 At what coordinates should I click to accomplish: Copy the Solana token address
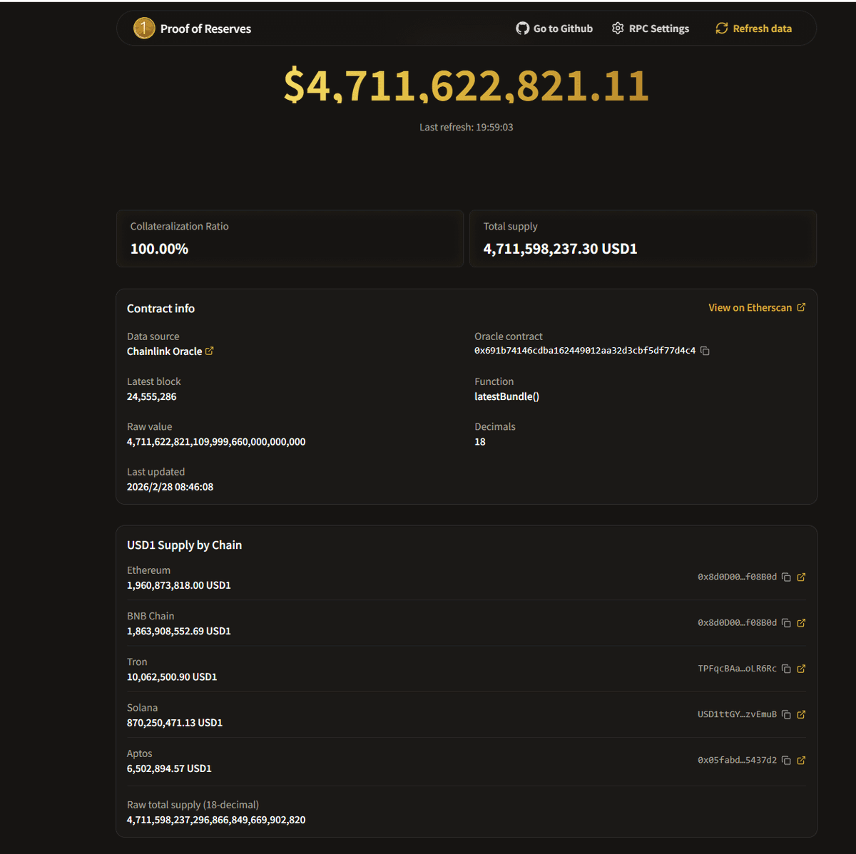[786, 714]
